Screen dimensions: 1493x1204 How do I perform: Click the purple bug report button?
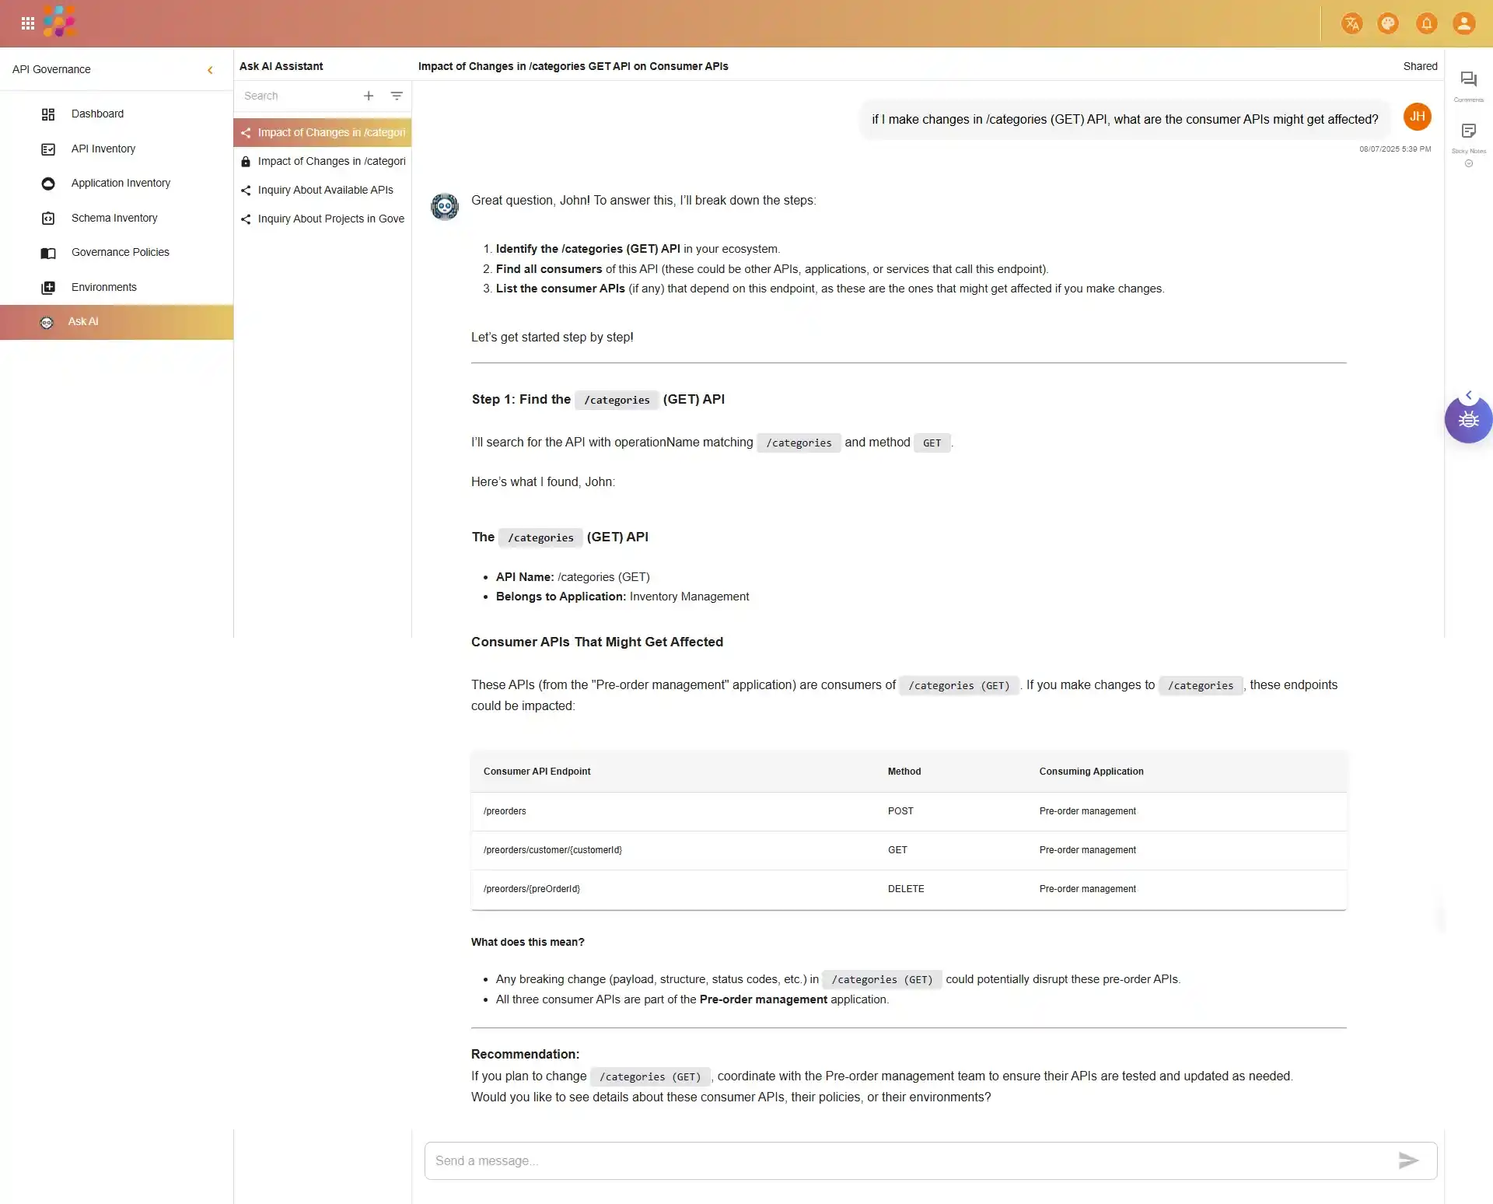(1468, 421)
